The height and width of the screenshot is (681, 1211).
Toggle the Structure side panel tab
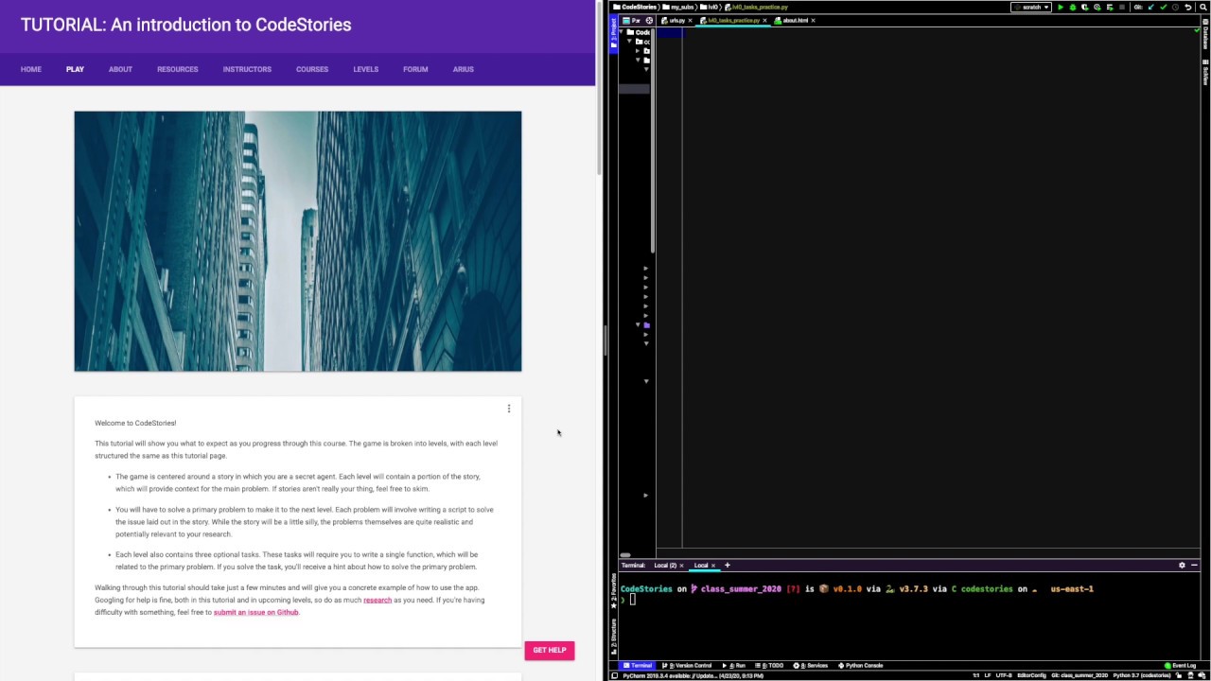[614, 636]
